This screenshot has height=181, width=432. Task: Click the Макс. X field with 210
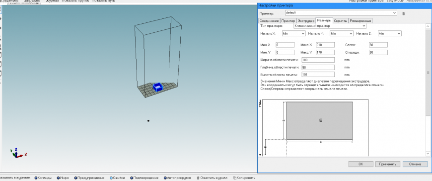[x=325, y=45]
